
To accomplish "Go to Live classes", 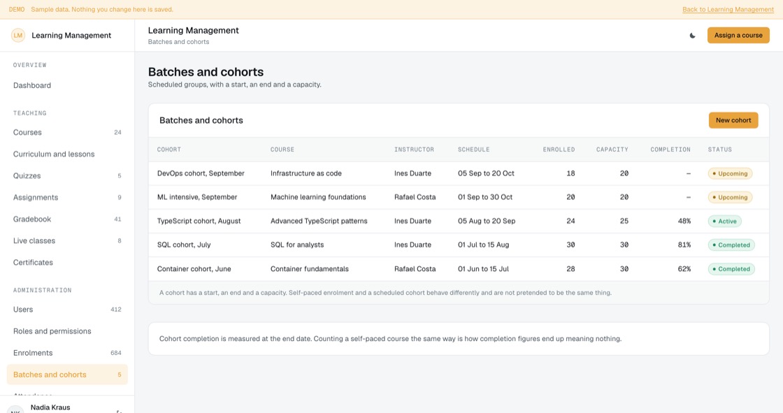I will click(x=67, y=240).
